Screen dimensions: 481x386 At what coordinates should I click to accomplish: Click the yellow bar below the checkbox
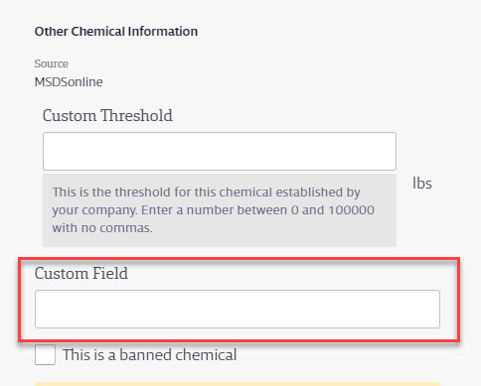238,384
